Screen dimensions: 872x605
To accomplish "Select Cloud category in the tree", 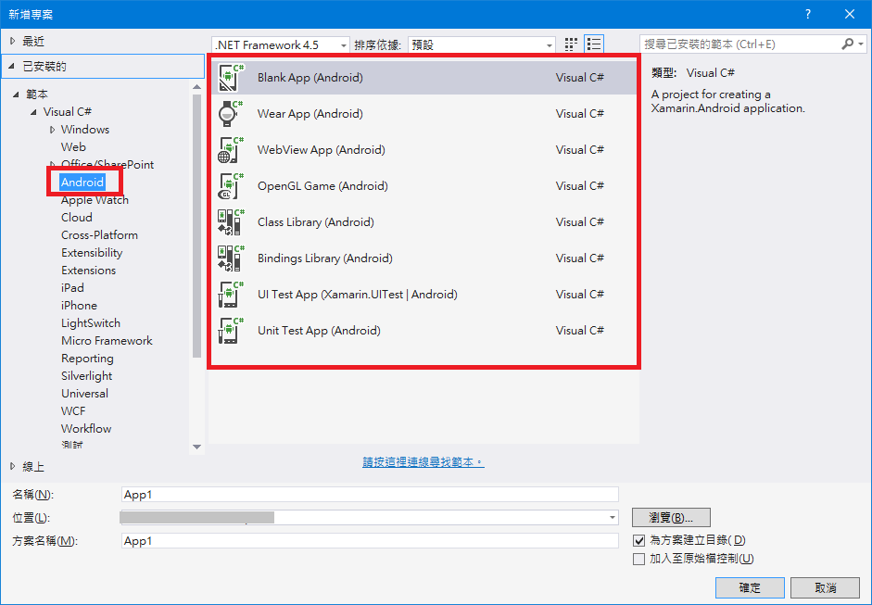I will click(77, 218).
